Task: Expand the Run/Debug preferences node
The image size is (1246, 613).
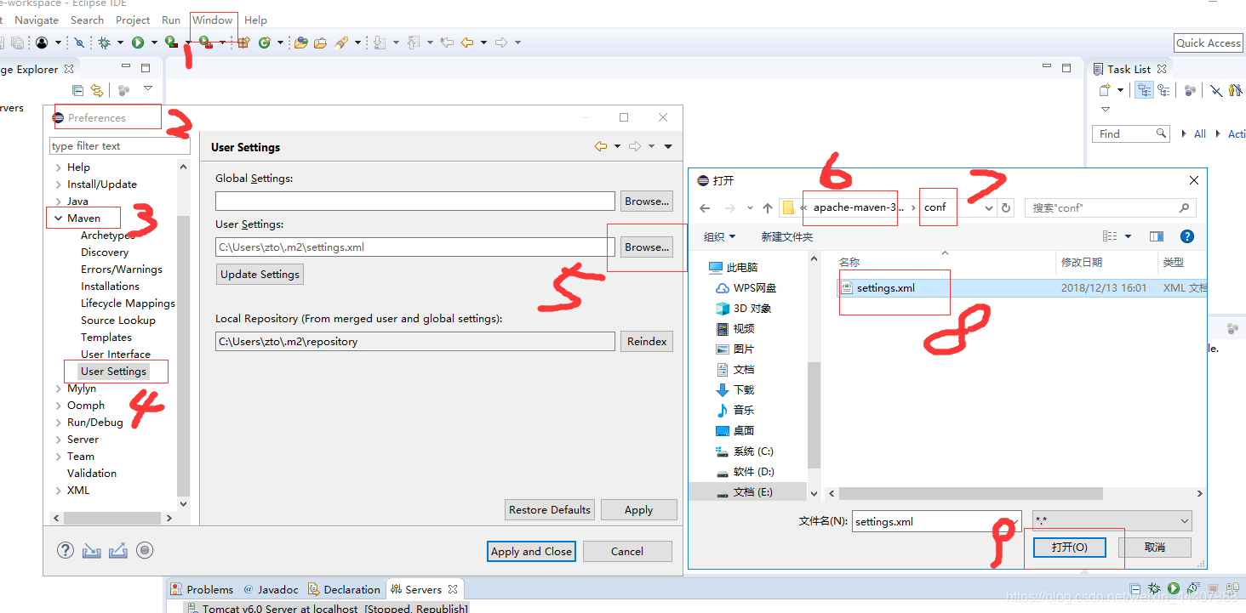Action: (58, 423)
